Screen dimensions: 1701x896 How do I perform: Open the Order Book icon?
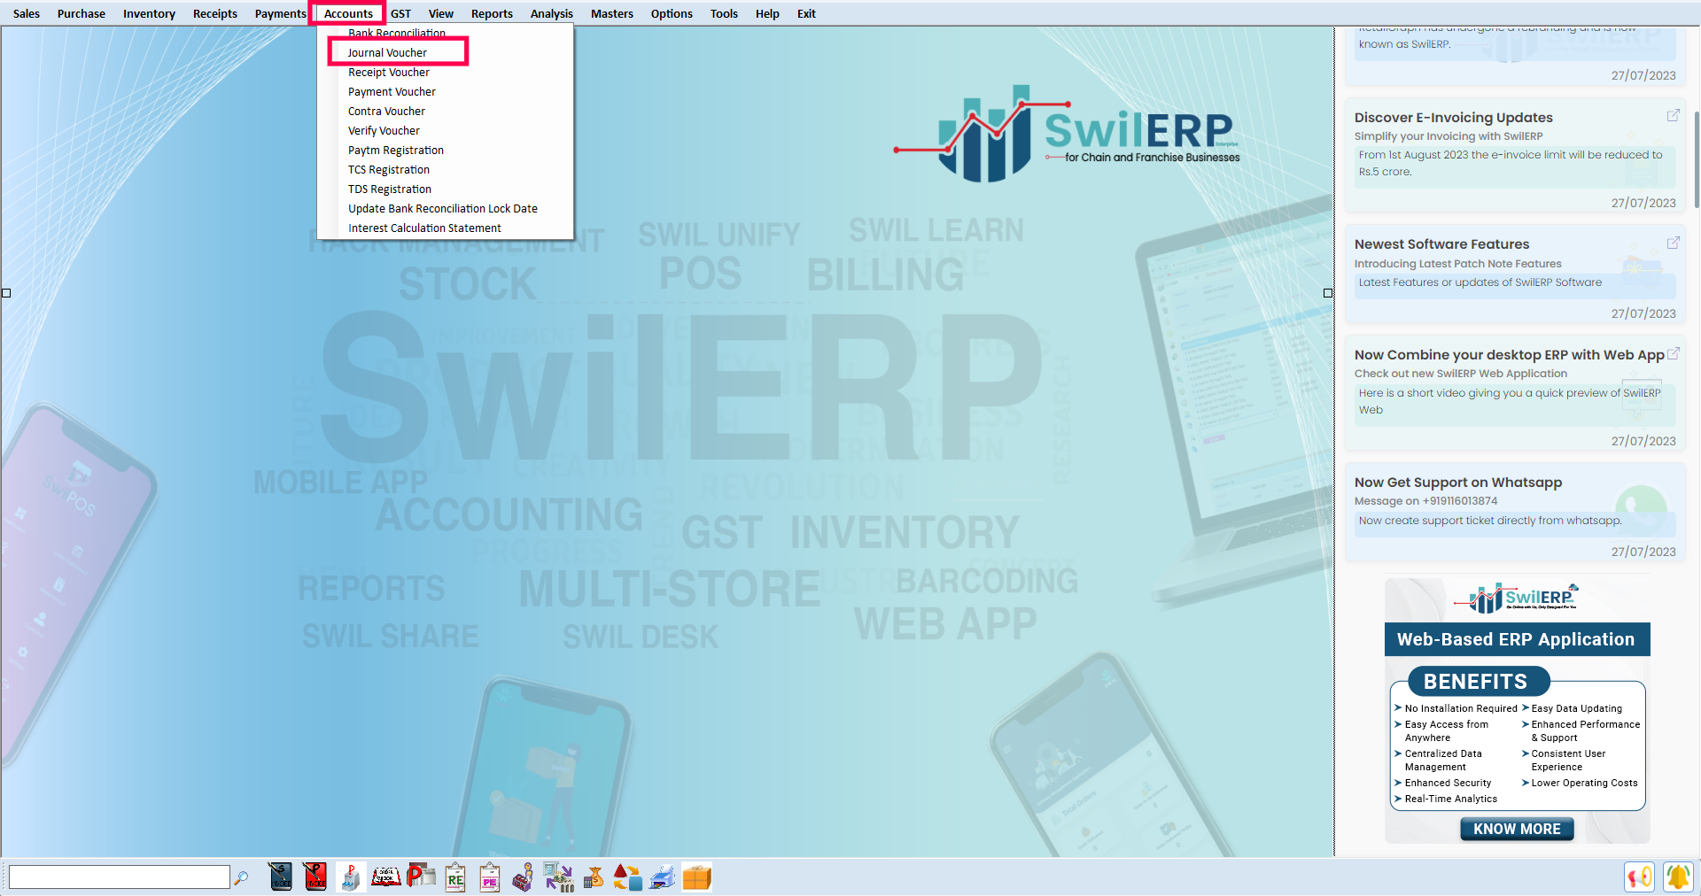coord(385,877)
